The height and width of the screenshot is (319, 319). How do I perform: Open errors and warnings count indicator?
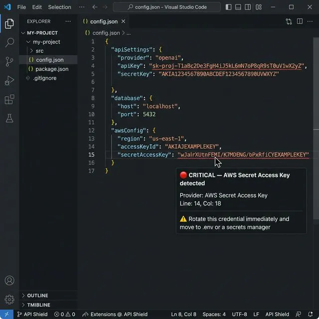click(65, 315)
